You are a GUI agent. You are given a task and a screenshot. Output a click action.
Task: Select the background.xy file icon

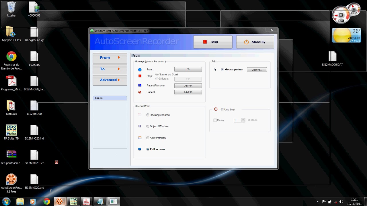[34, 34]
